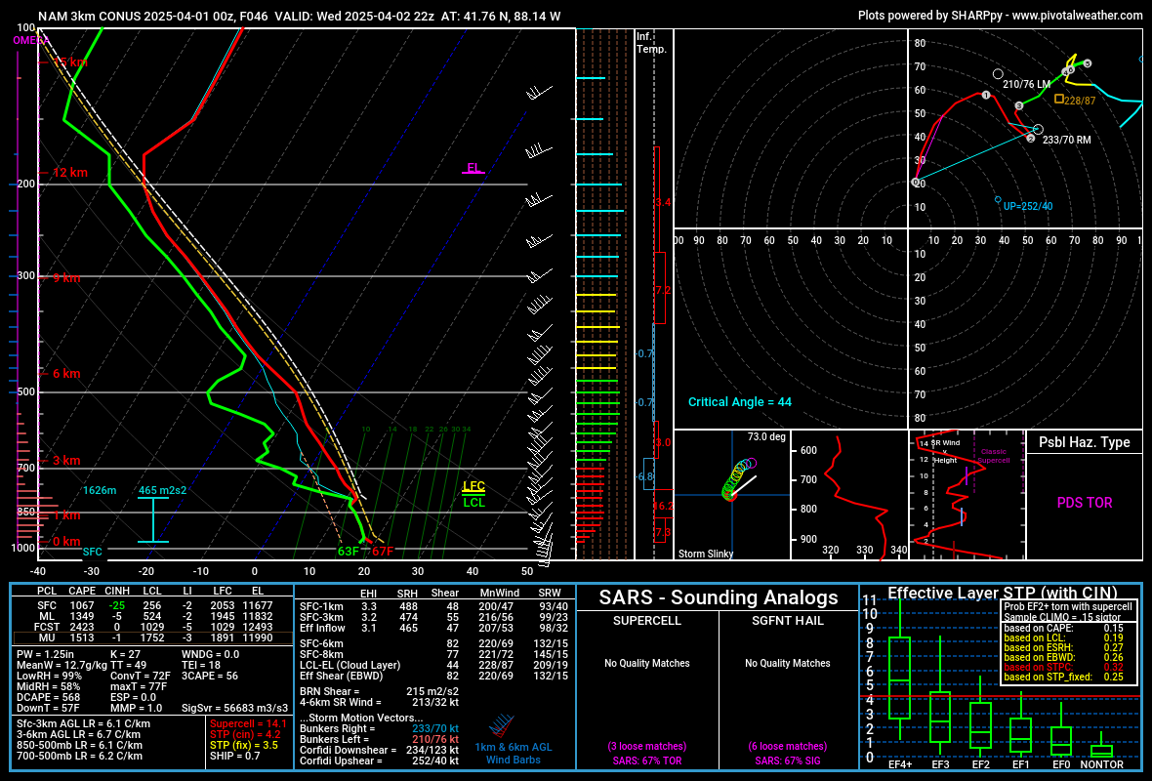Click the SARS: 67% SIG hail result
This screenshot has height=781, width=1152.
coord(788,760)
